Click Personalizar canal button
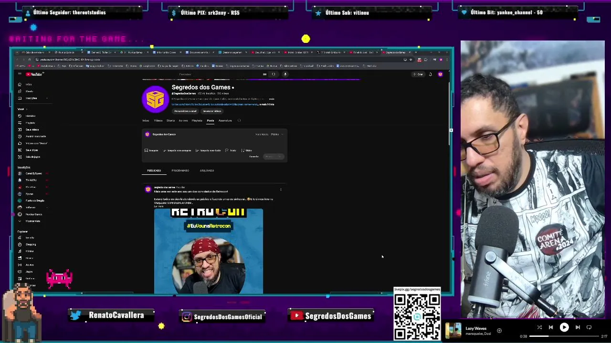This screenshot has width=611, height=343. click(x=185, y=111)
